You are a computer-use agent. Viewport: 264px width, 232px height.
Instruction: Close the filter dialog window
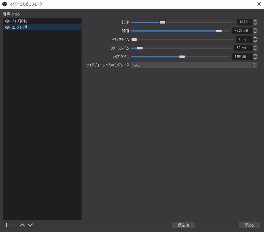(x=259, y=4)
